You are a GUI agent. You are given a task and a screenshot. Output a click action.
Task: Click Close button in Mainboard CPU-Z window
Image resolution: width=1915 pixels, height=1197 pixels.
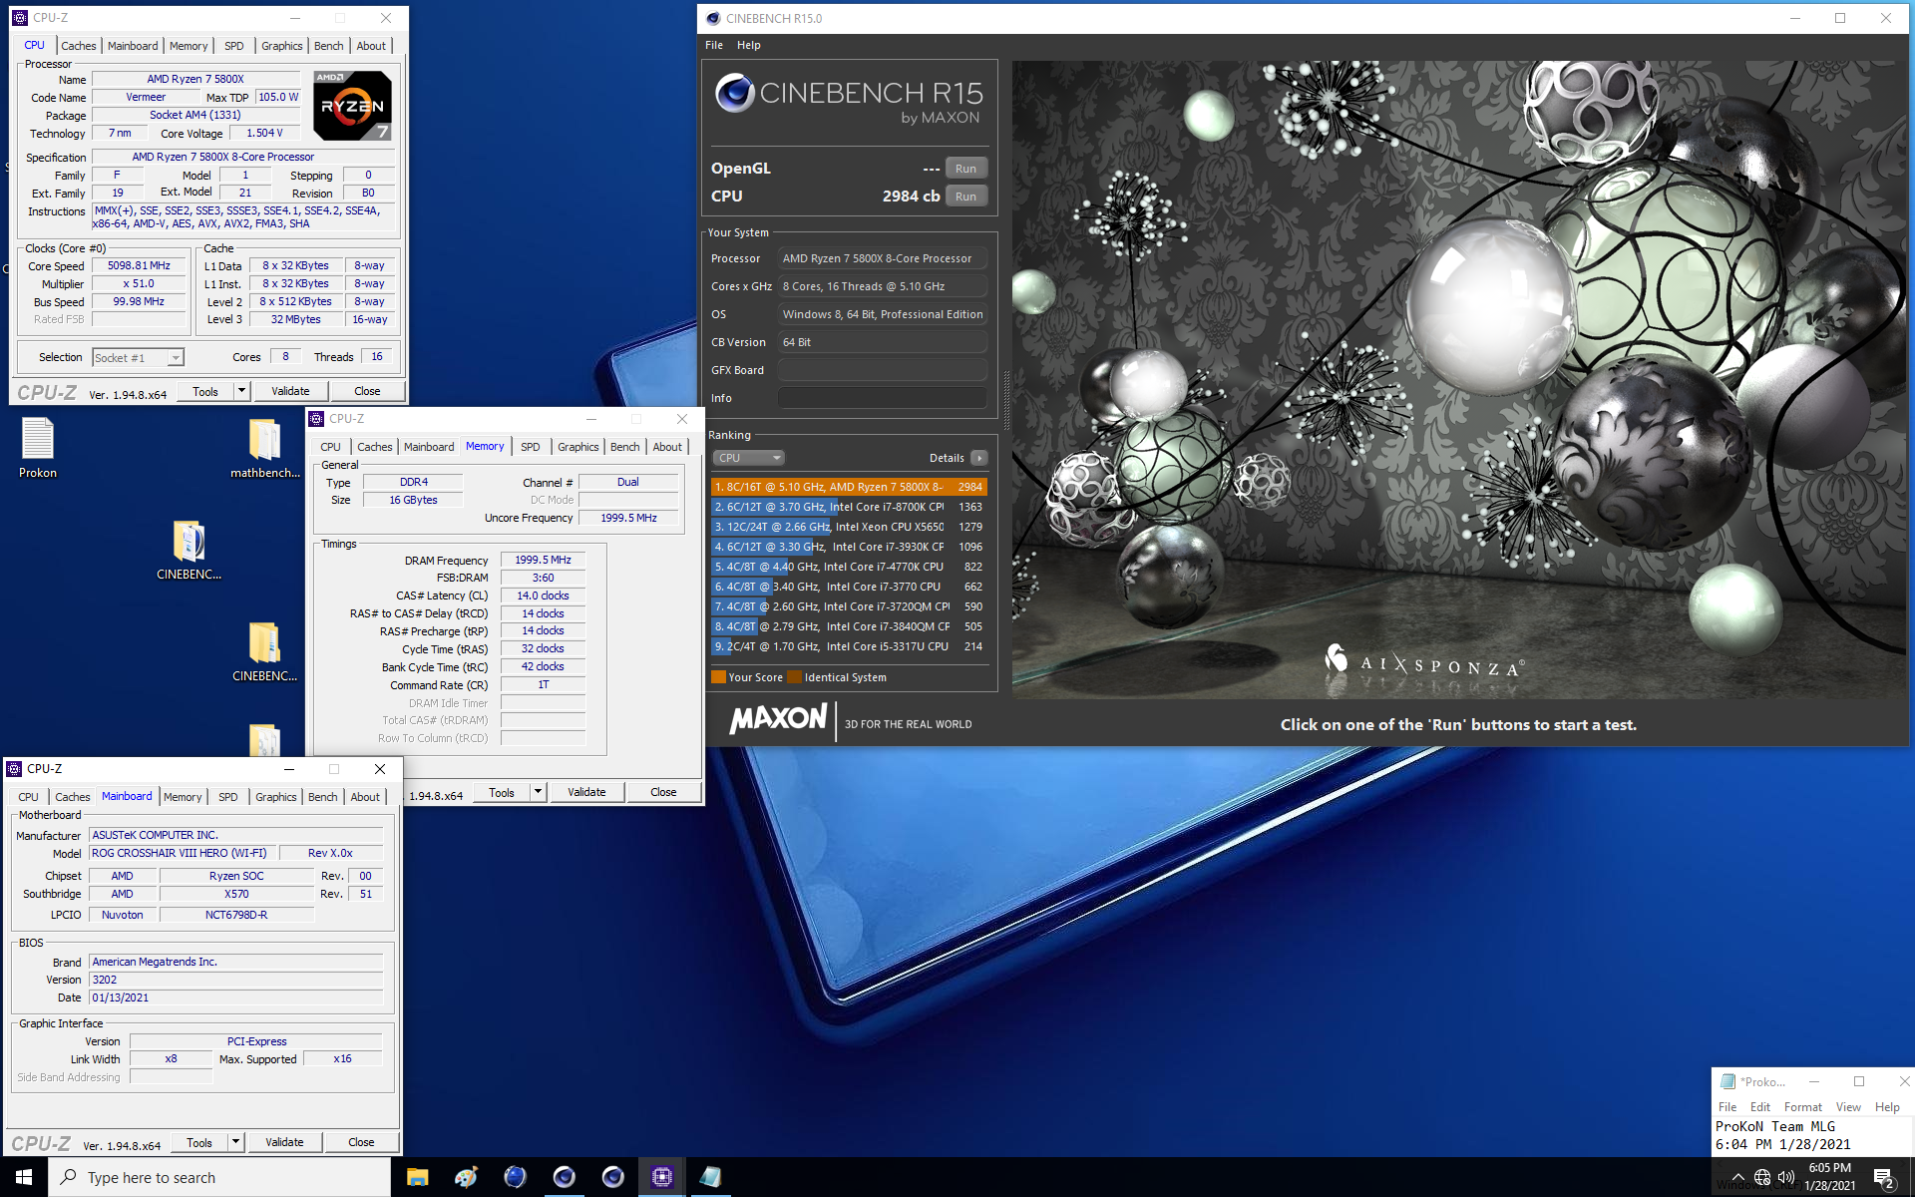(x=361, y=1142)
